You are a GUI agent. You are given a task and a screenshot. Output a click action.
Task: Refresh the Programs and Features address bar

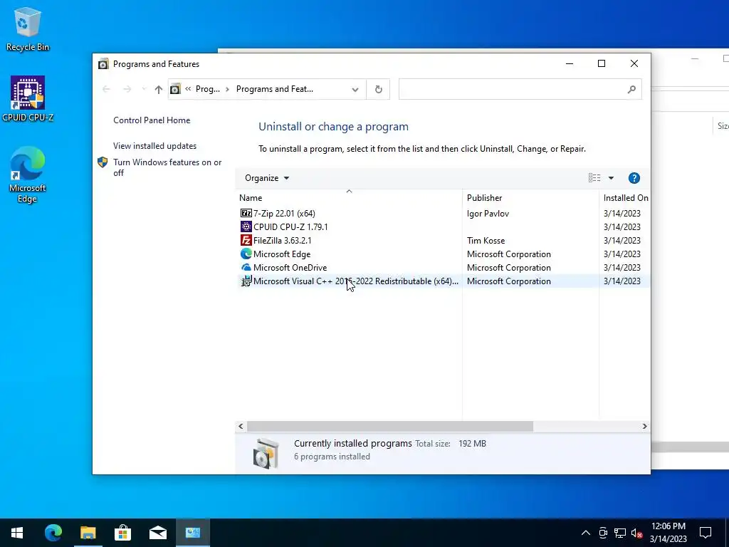pos(379,89)
